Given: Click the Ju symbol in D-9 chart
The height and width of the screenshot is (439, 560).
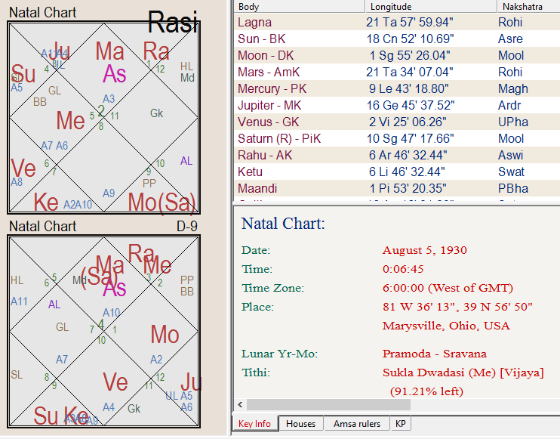Looking at the screenshot, I should (191, 382).
